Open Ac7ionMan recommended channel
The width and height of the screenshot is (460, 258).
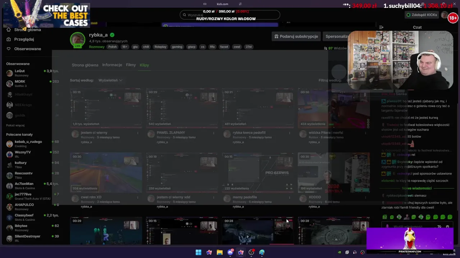[32, 186]
